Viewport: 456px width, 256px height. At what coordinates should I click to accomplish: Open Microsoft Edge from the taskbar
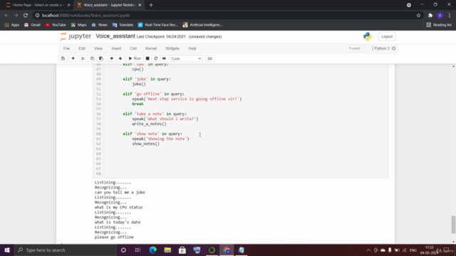[152, 250]
